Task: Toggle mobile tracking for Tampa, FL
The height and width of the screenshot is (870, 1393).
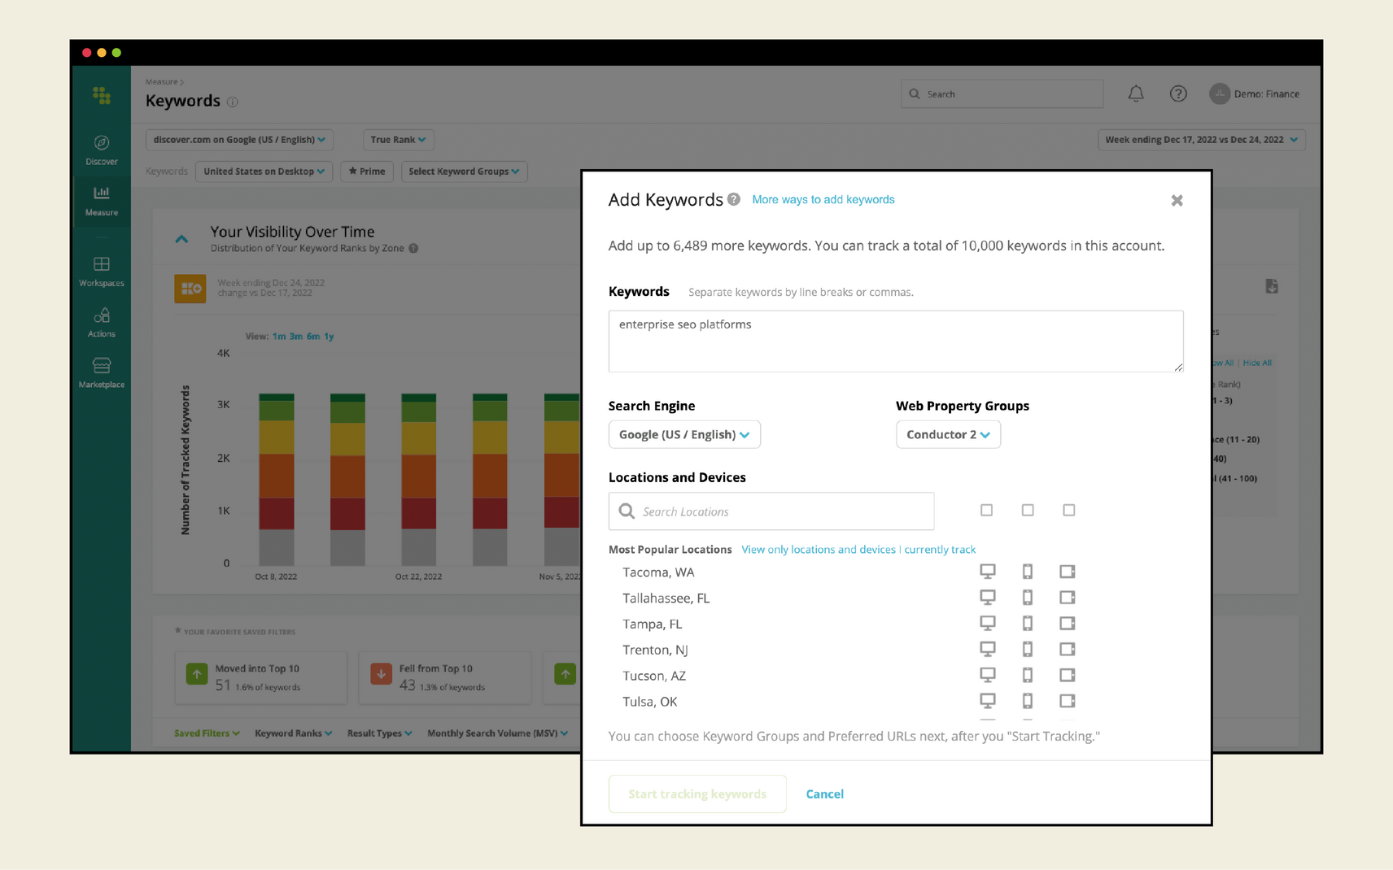Action: point(1028,624)
